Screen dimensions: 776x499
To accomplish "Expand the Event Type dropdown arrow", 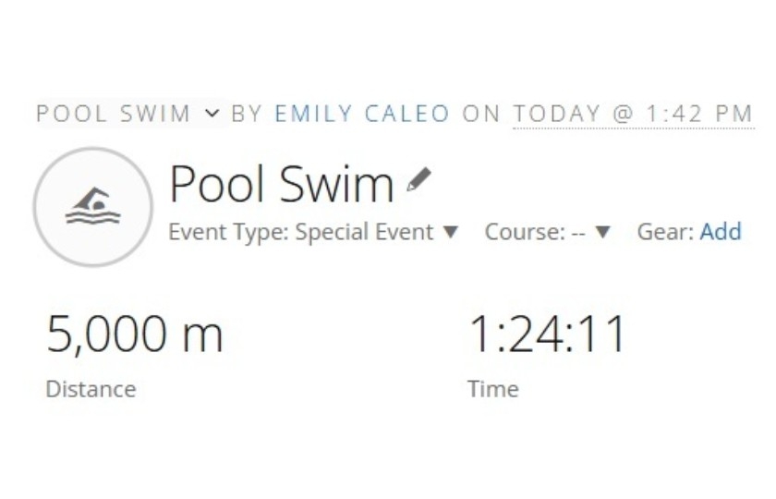I will tap(451, 232).
